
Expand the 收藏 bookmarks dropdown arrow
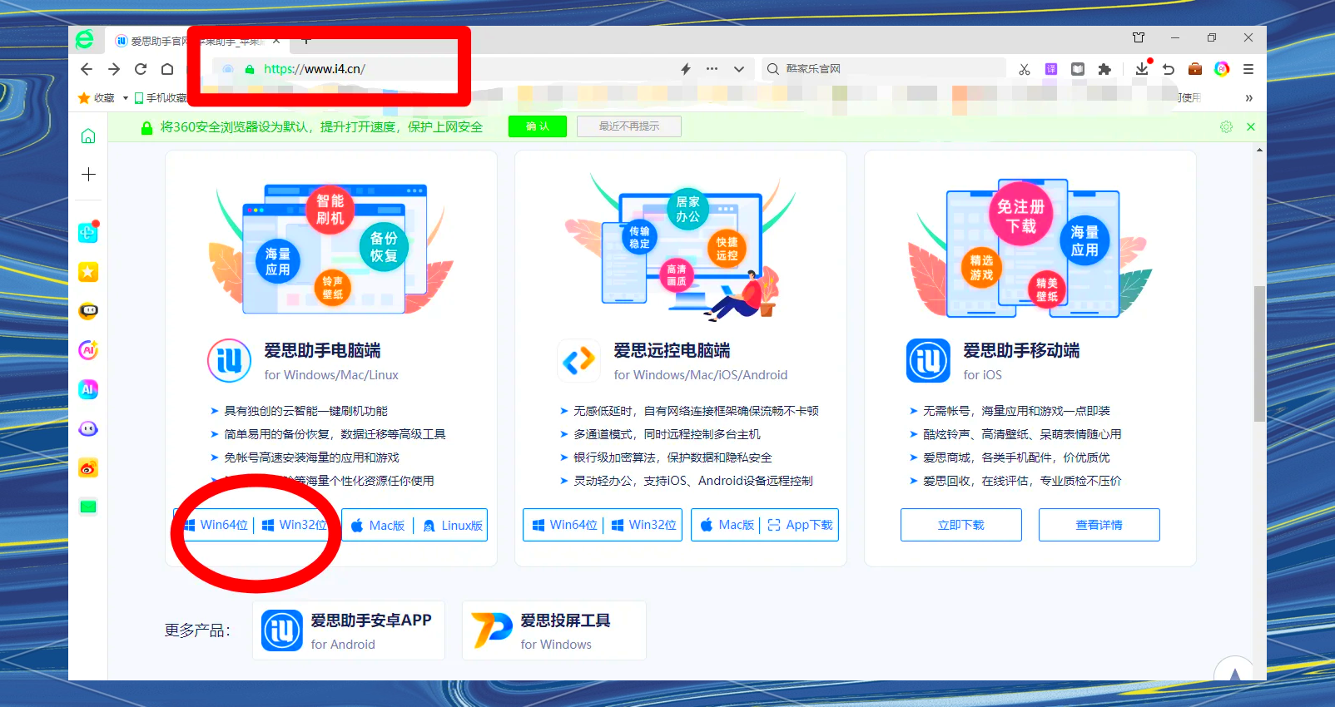(x=126, y=98)
